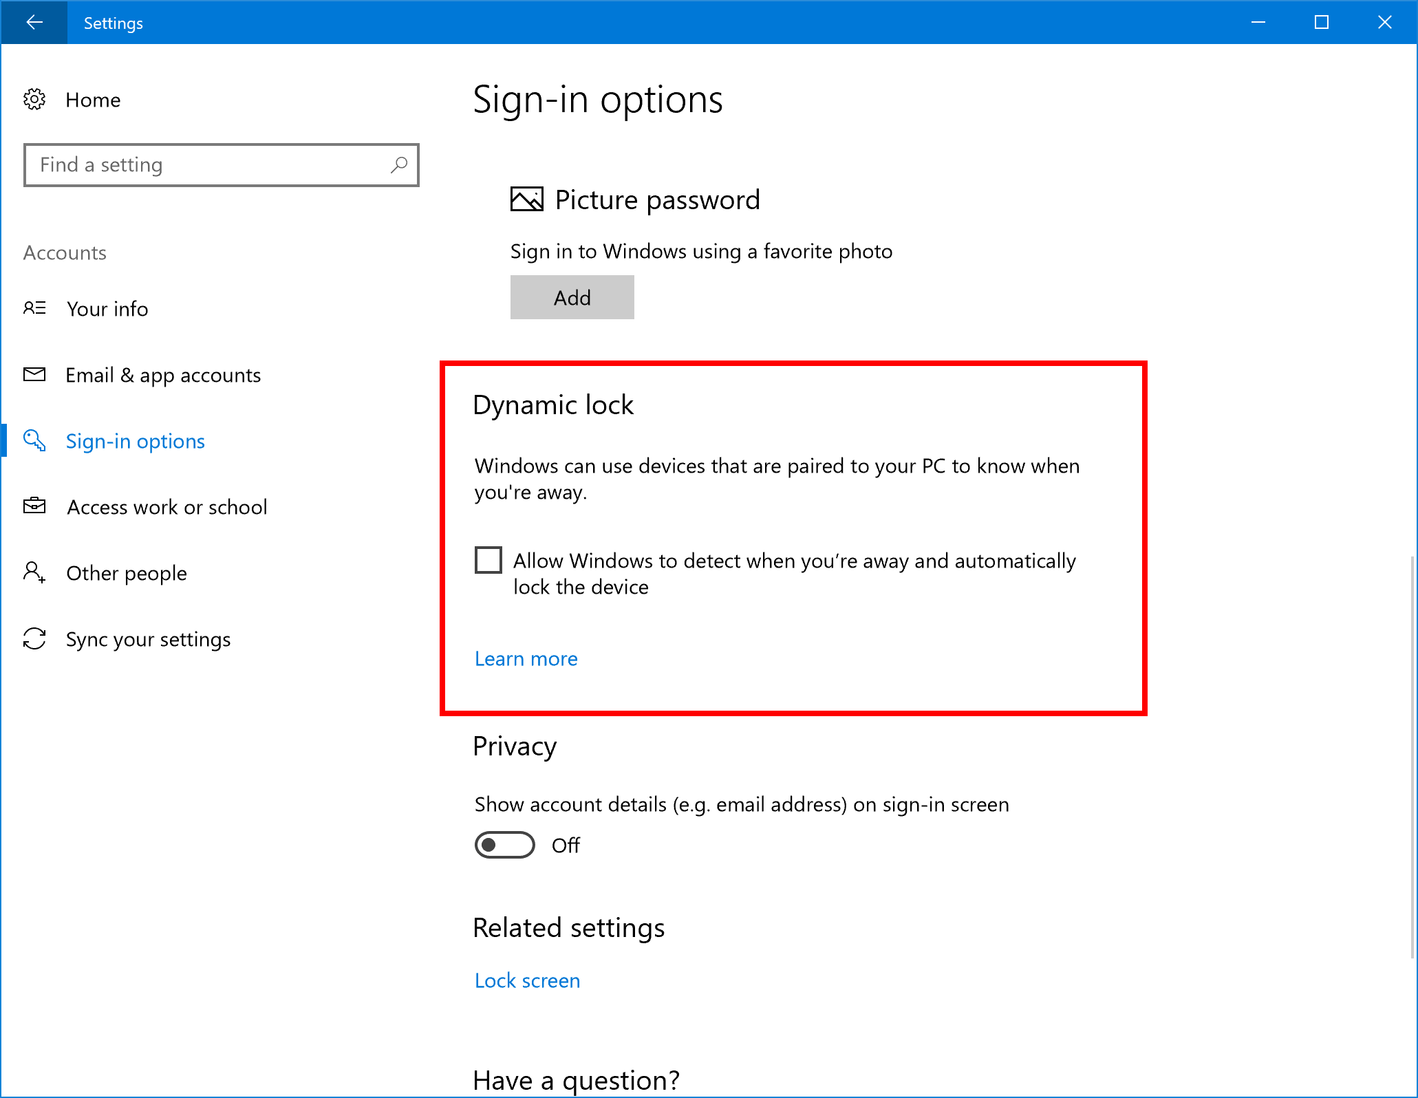
Task: Click the Add picture password button
Action: (x=572, y=297)
